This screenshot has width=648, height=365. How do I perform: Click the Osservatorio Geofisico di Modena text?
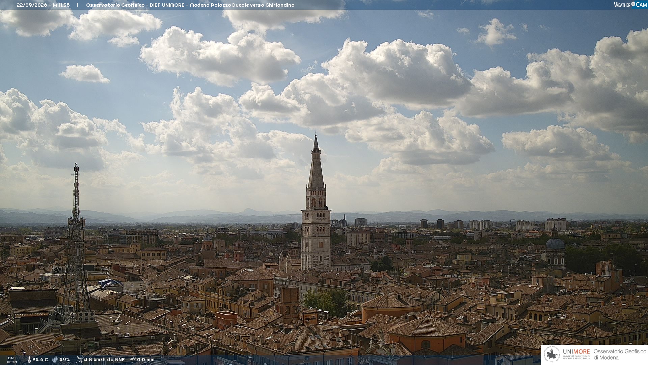pos(620,354)
